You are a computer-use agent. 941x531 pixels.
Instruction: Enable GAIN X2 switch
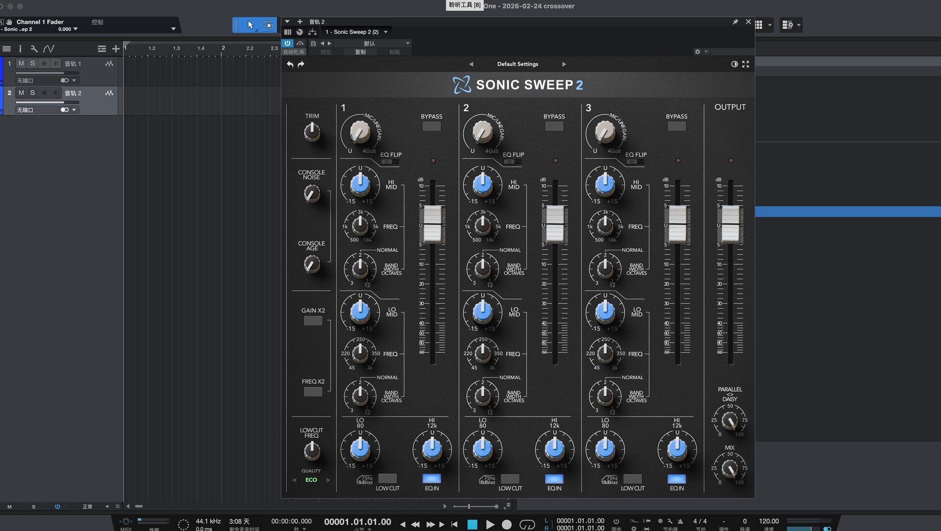coord(313,321)
